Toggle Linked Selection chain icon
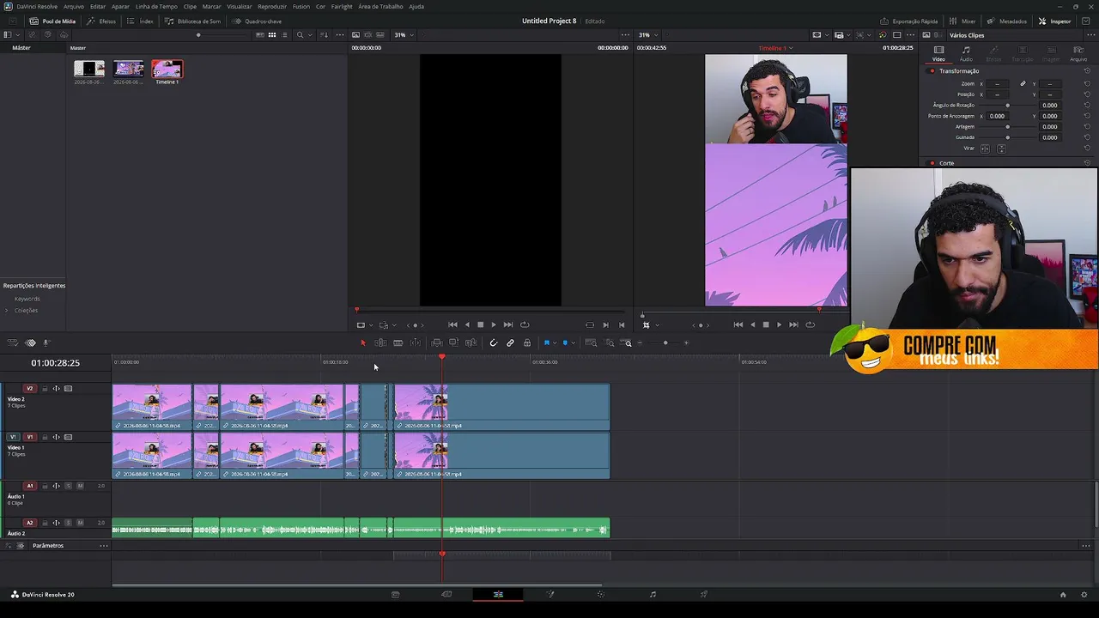The width and height of the screenshot is (1099, 618). click(510, 343)
